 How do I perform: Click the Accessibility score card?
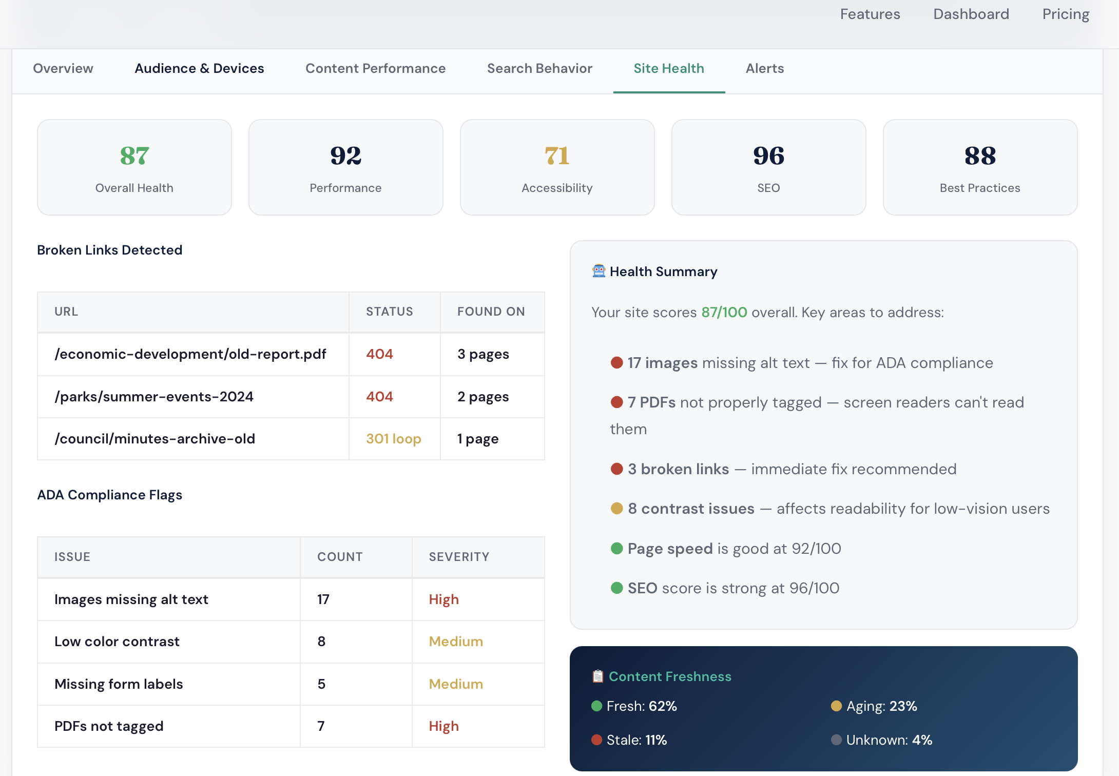coord(557,167)
